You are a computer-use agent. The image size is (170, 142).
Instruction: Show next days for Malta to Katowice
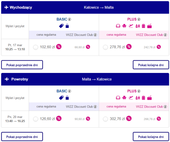(151, 137)
